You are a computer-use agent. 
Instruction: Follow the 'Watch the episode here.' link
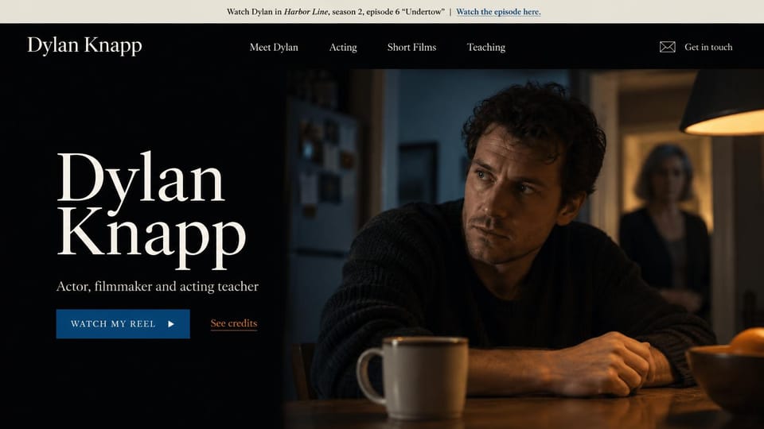tap(498, 12)
